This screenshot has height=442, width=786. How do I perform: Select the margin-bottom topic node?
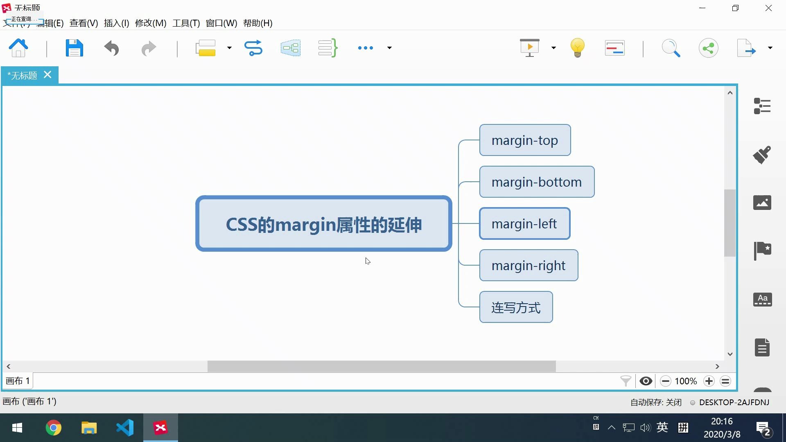[536, 182]
